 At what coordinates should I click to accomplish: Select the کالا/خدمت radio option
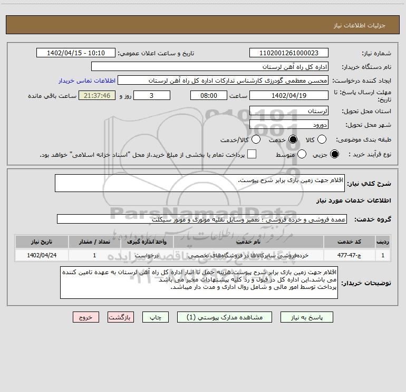tap(256, 139)
